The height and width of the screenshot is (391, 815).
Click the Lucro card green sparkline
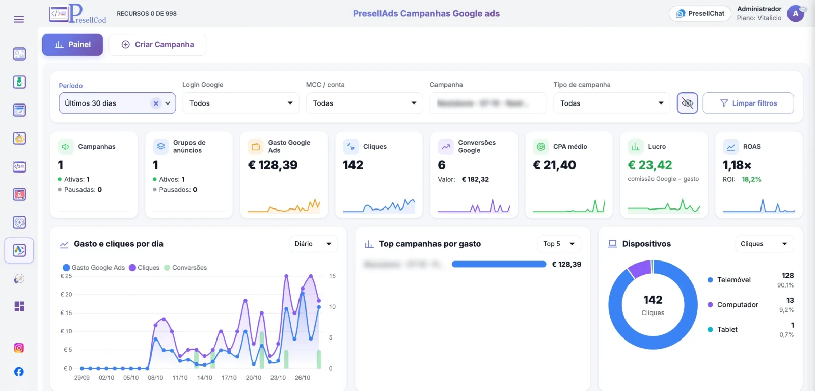coord(664,205)
